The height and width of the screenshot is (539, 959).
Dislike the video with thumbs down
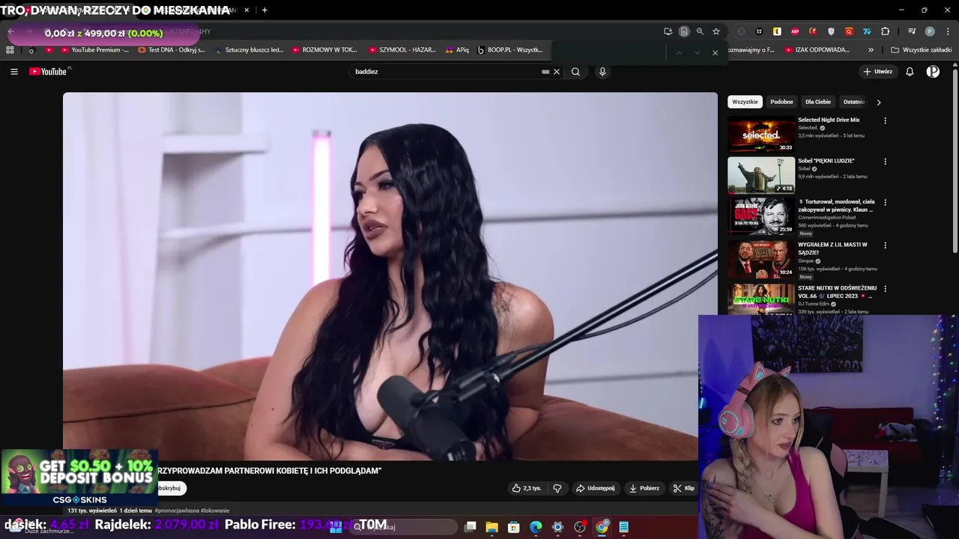pyautogui.click(x=557, y=488)
